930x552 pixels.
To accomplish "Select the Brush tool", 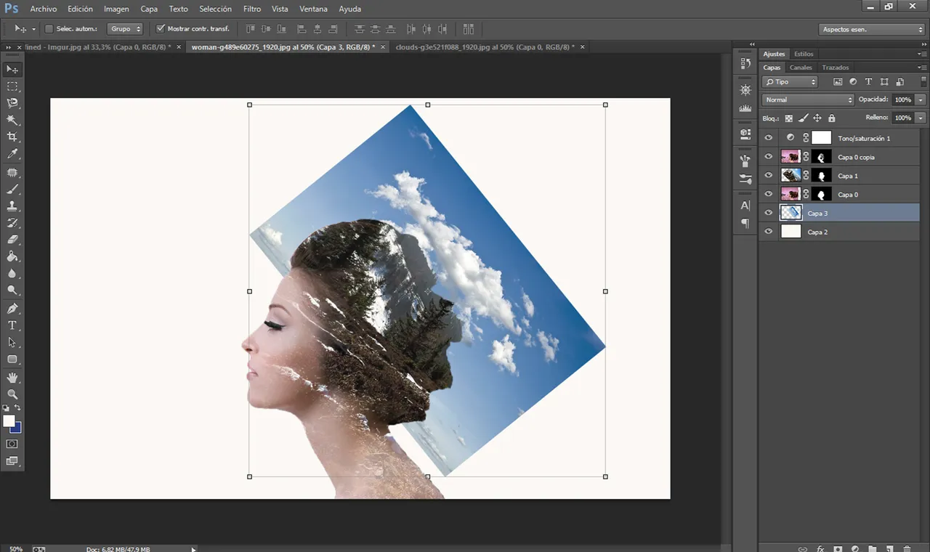I will [12, 189].
